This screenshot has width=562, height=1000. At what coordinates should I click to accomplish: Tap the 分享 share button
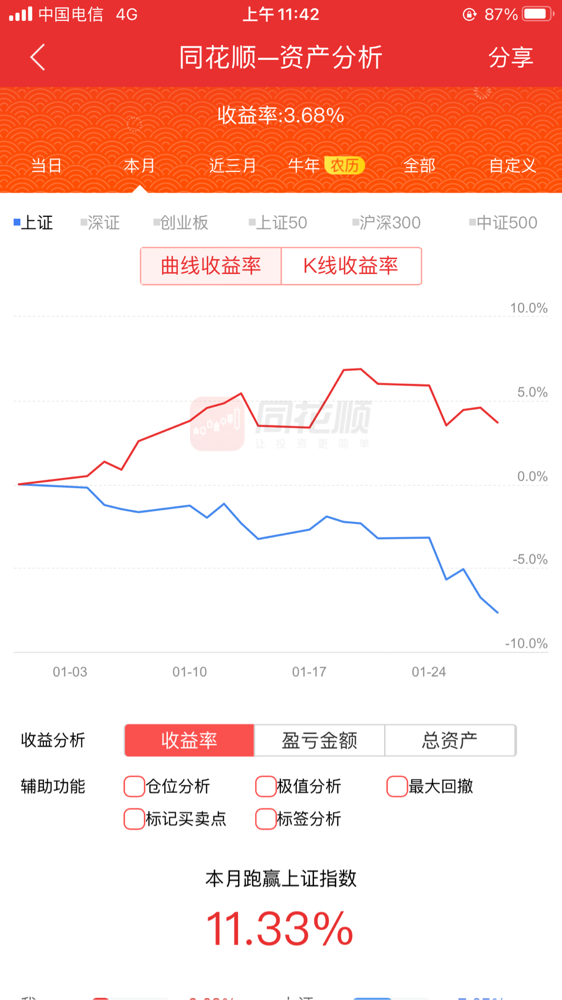click(x=510, y=57)
